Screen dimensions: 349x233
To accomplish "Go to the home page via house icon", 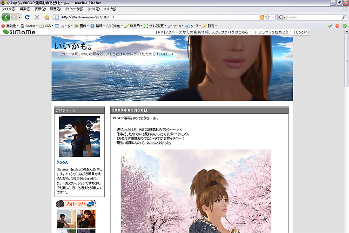I will pos(47,17).
